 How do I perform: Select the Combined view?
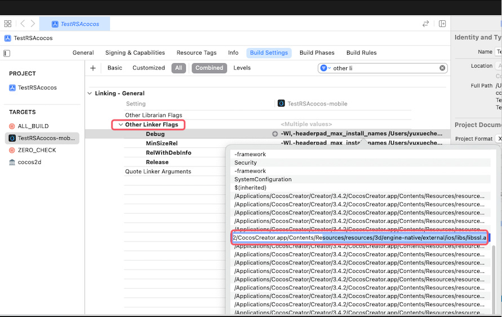pyautogui.click(x=210, y=68)
